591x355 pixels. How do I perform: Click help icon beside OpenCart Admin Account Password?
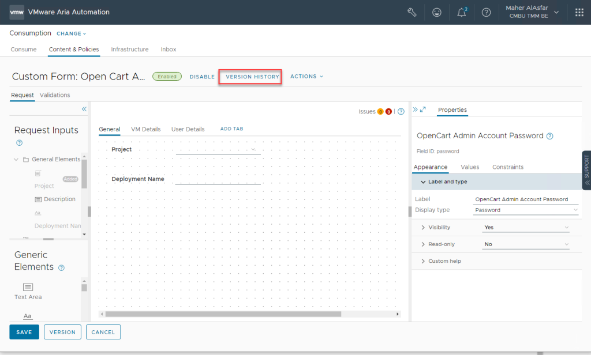tap(550, 136)
